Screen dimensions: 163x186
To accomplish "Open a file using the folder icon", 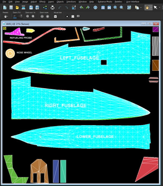I will (17, 7).
